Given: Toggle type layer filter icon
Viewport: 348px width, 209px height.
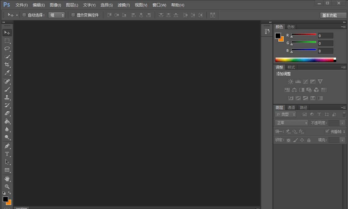Looking at the screenshot, I should pyautogui.click(x=319, y=114).
